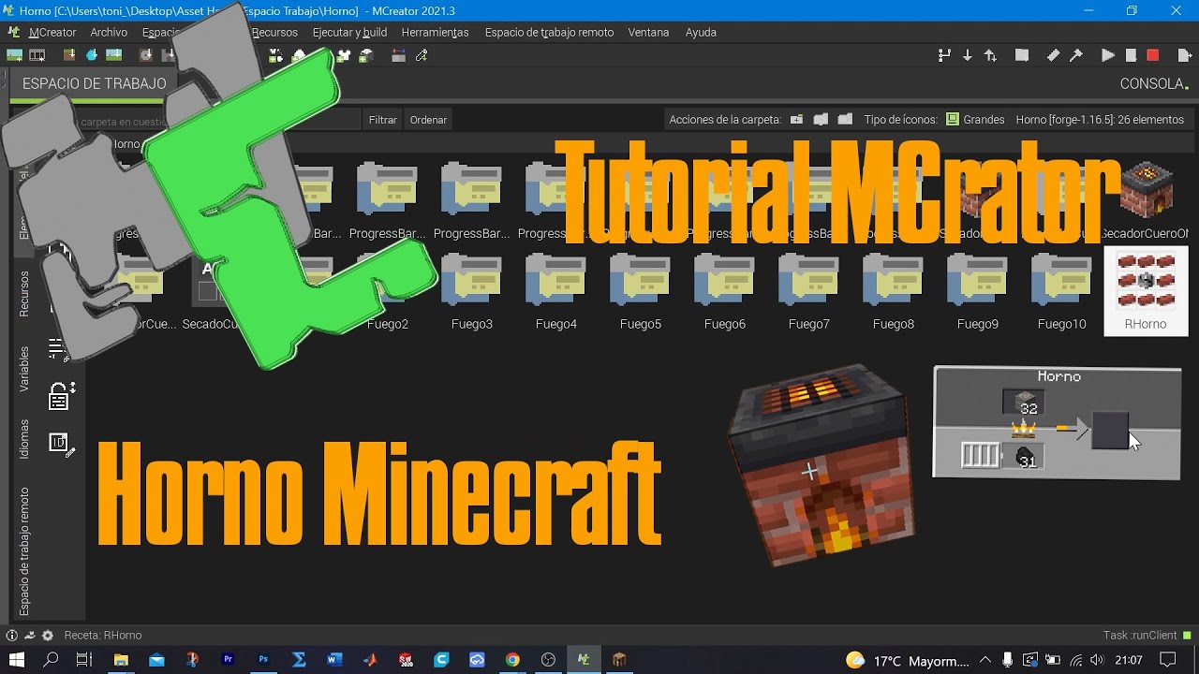Open the Ventana menu

click(648, 32)
